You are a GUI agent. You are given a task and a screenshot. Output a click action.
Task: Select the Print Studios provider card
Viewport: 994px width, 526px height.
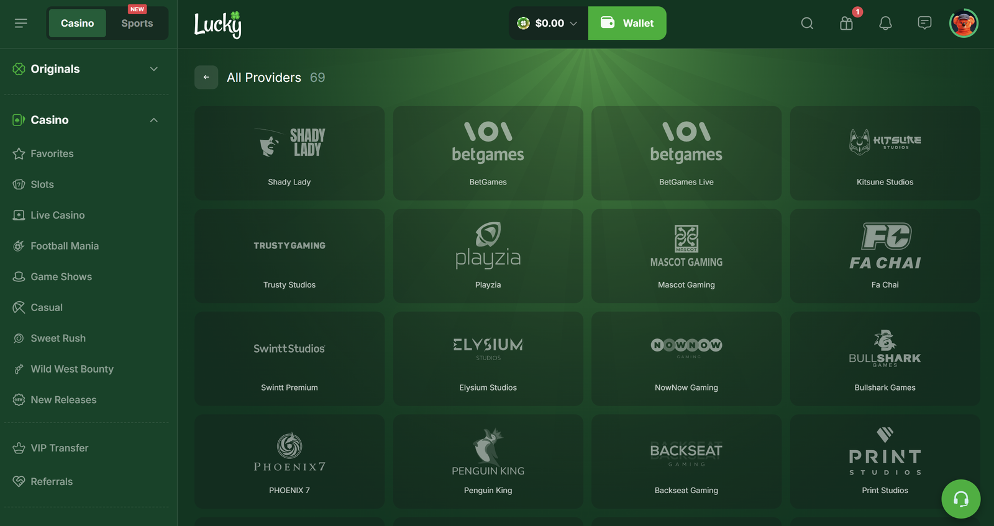885,461
